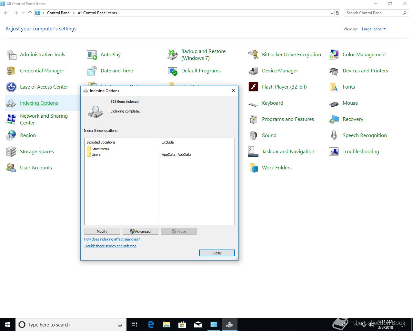Open the Flash Player (32-bit) icon
The image size is (413, 331).
coord(253,87)
